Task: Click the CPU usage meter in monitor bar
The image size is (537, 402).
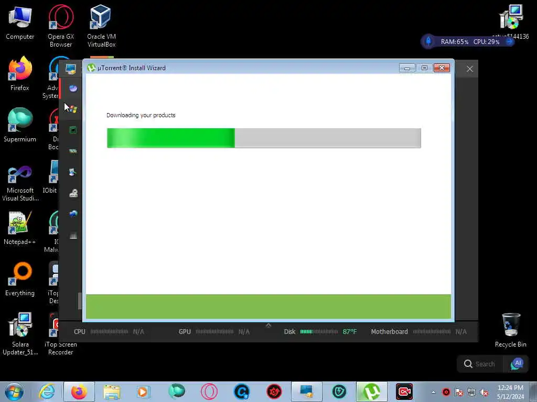Action: pyautogui.click(x=109, y=331)
